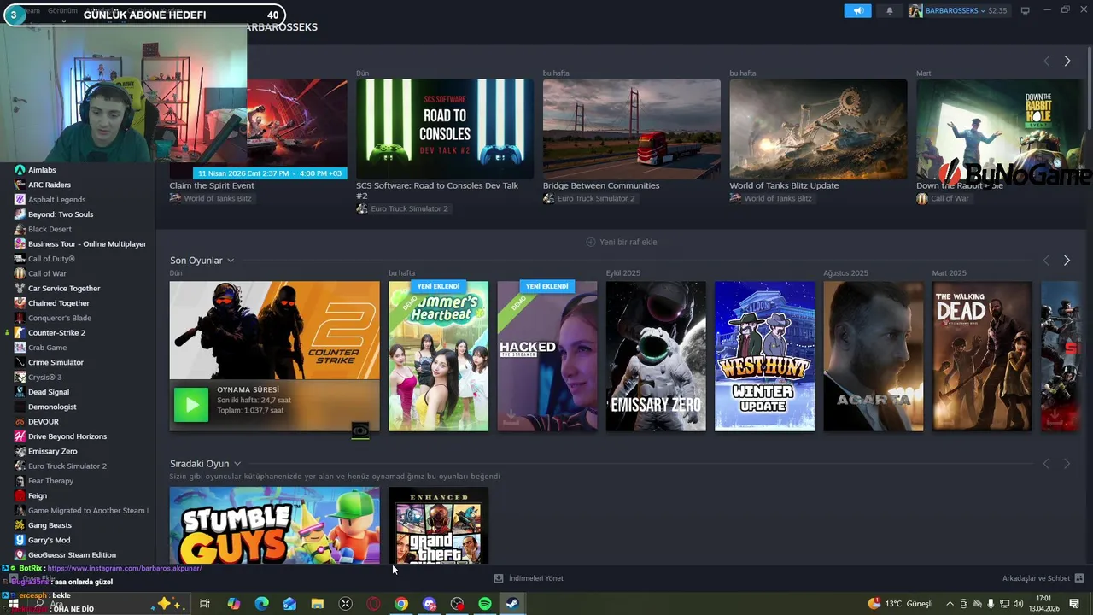
Task: Open Arkadaşlar ve Sohbet
Action: [x=1036, y=578]
